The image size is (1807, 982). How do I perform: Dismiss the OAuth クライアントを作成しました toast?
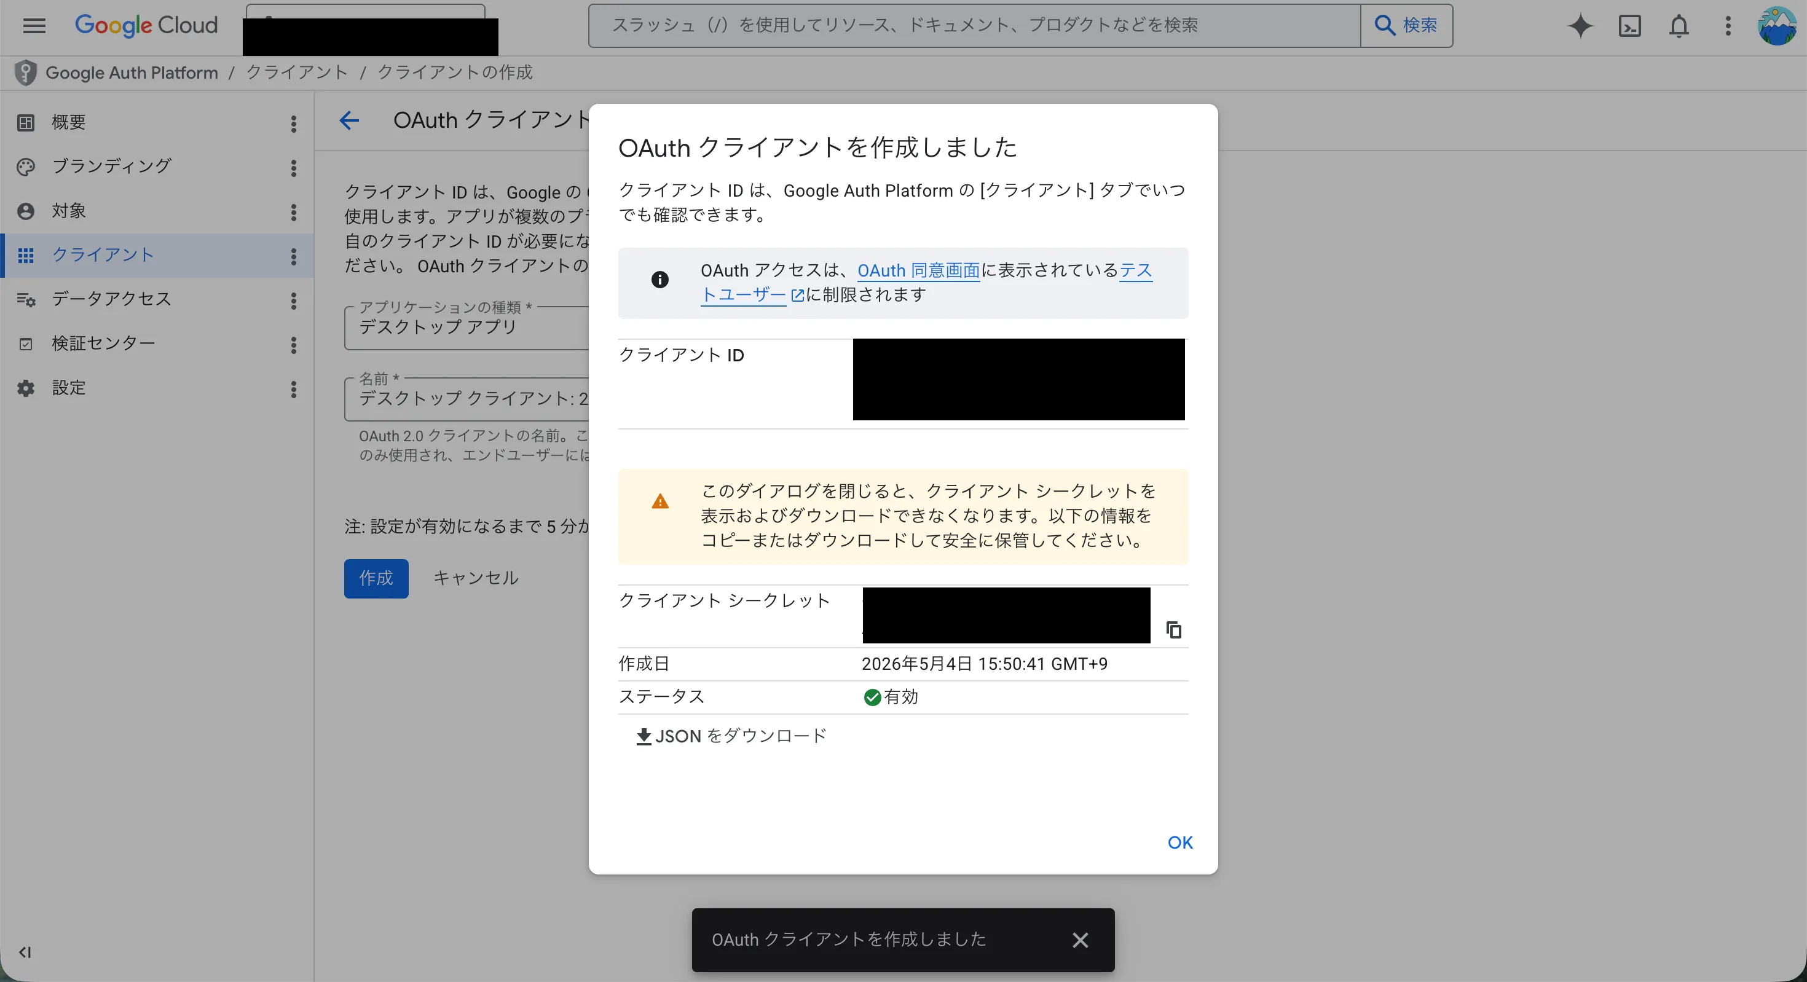1081,940
